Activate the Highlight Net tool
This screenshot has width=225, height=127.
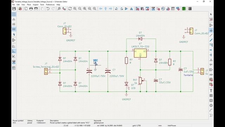click(211, 19)
